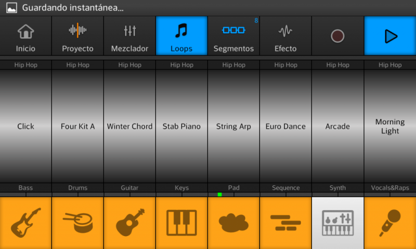The height and width of the screenshot is (249, 416).
Task: Select the Sequence bars icon
Action: (x=285, y=223)
